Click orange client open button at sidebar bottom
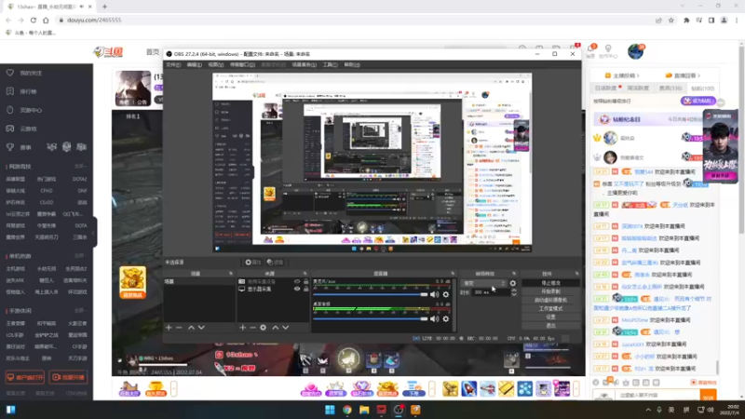Image resolution: width=745 pixels, height=419 pixels. (x=25, y=377)
